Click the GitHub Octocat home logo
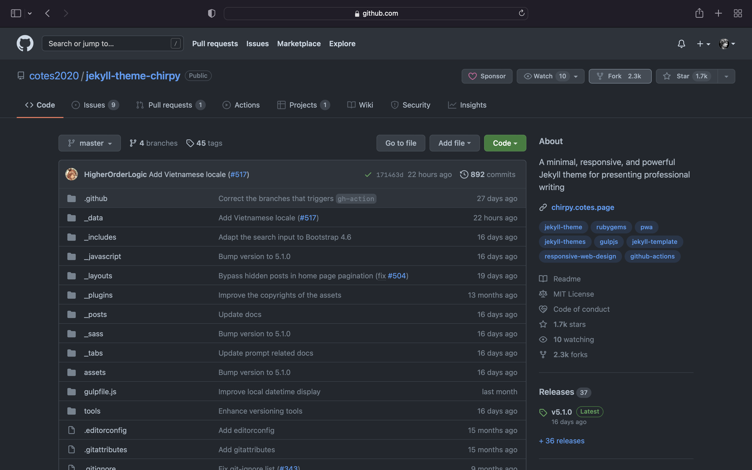 pyautogui.click(x=25, y=43)
